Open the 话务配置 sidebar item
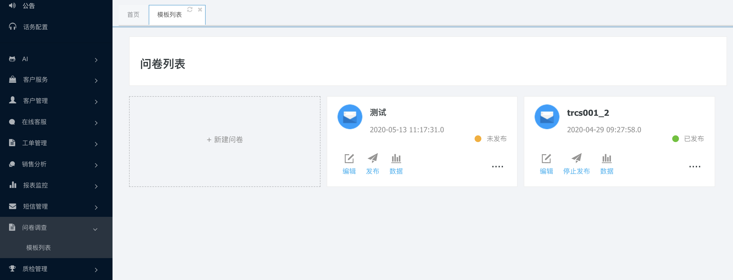 coord(35,27)
